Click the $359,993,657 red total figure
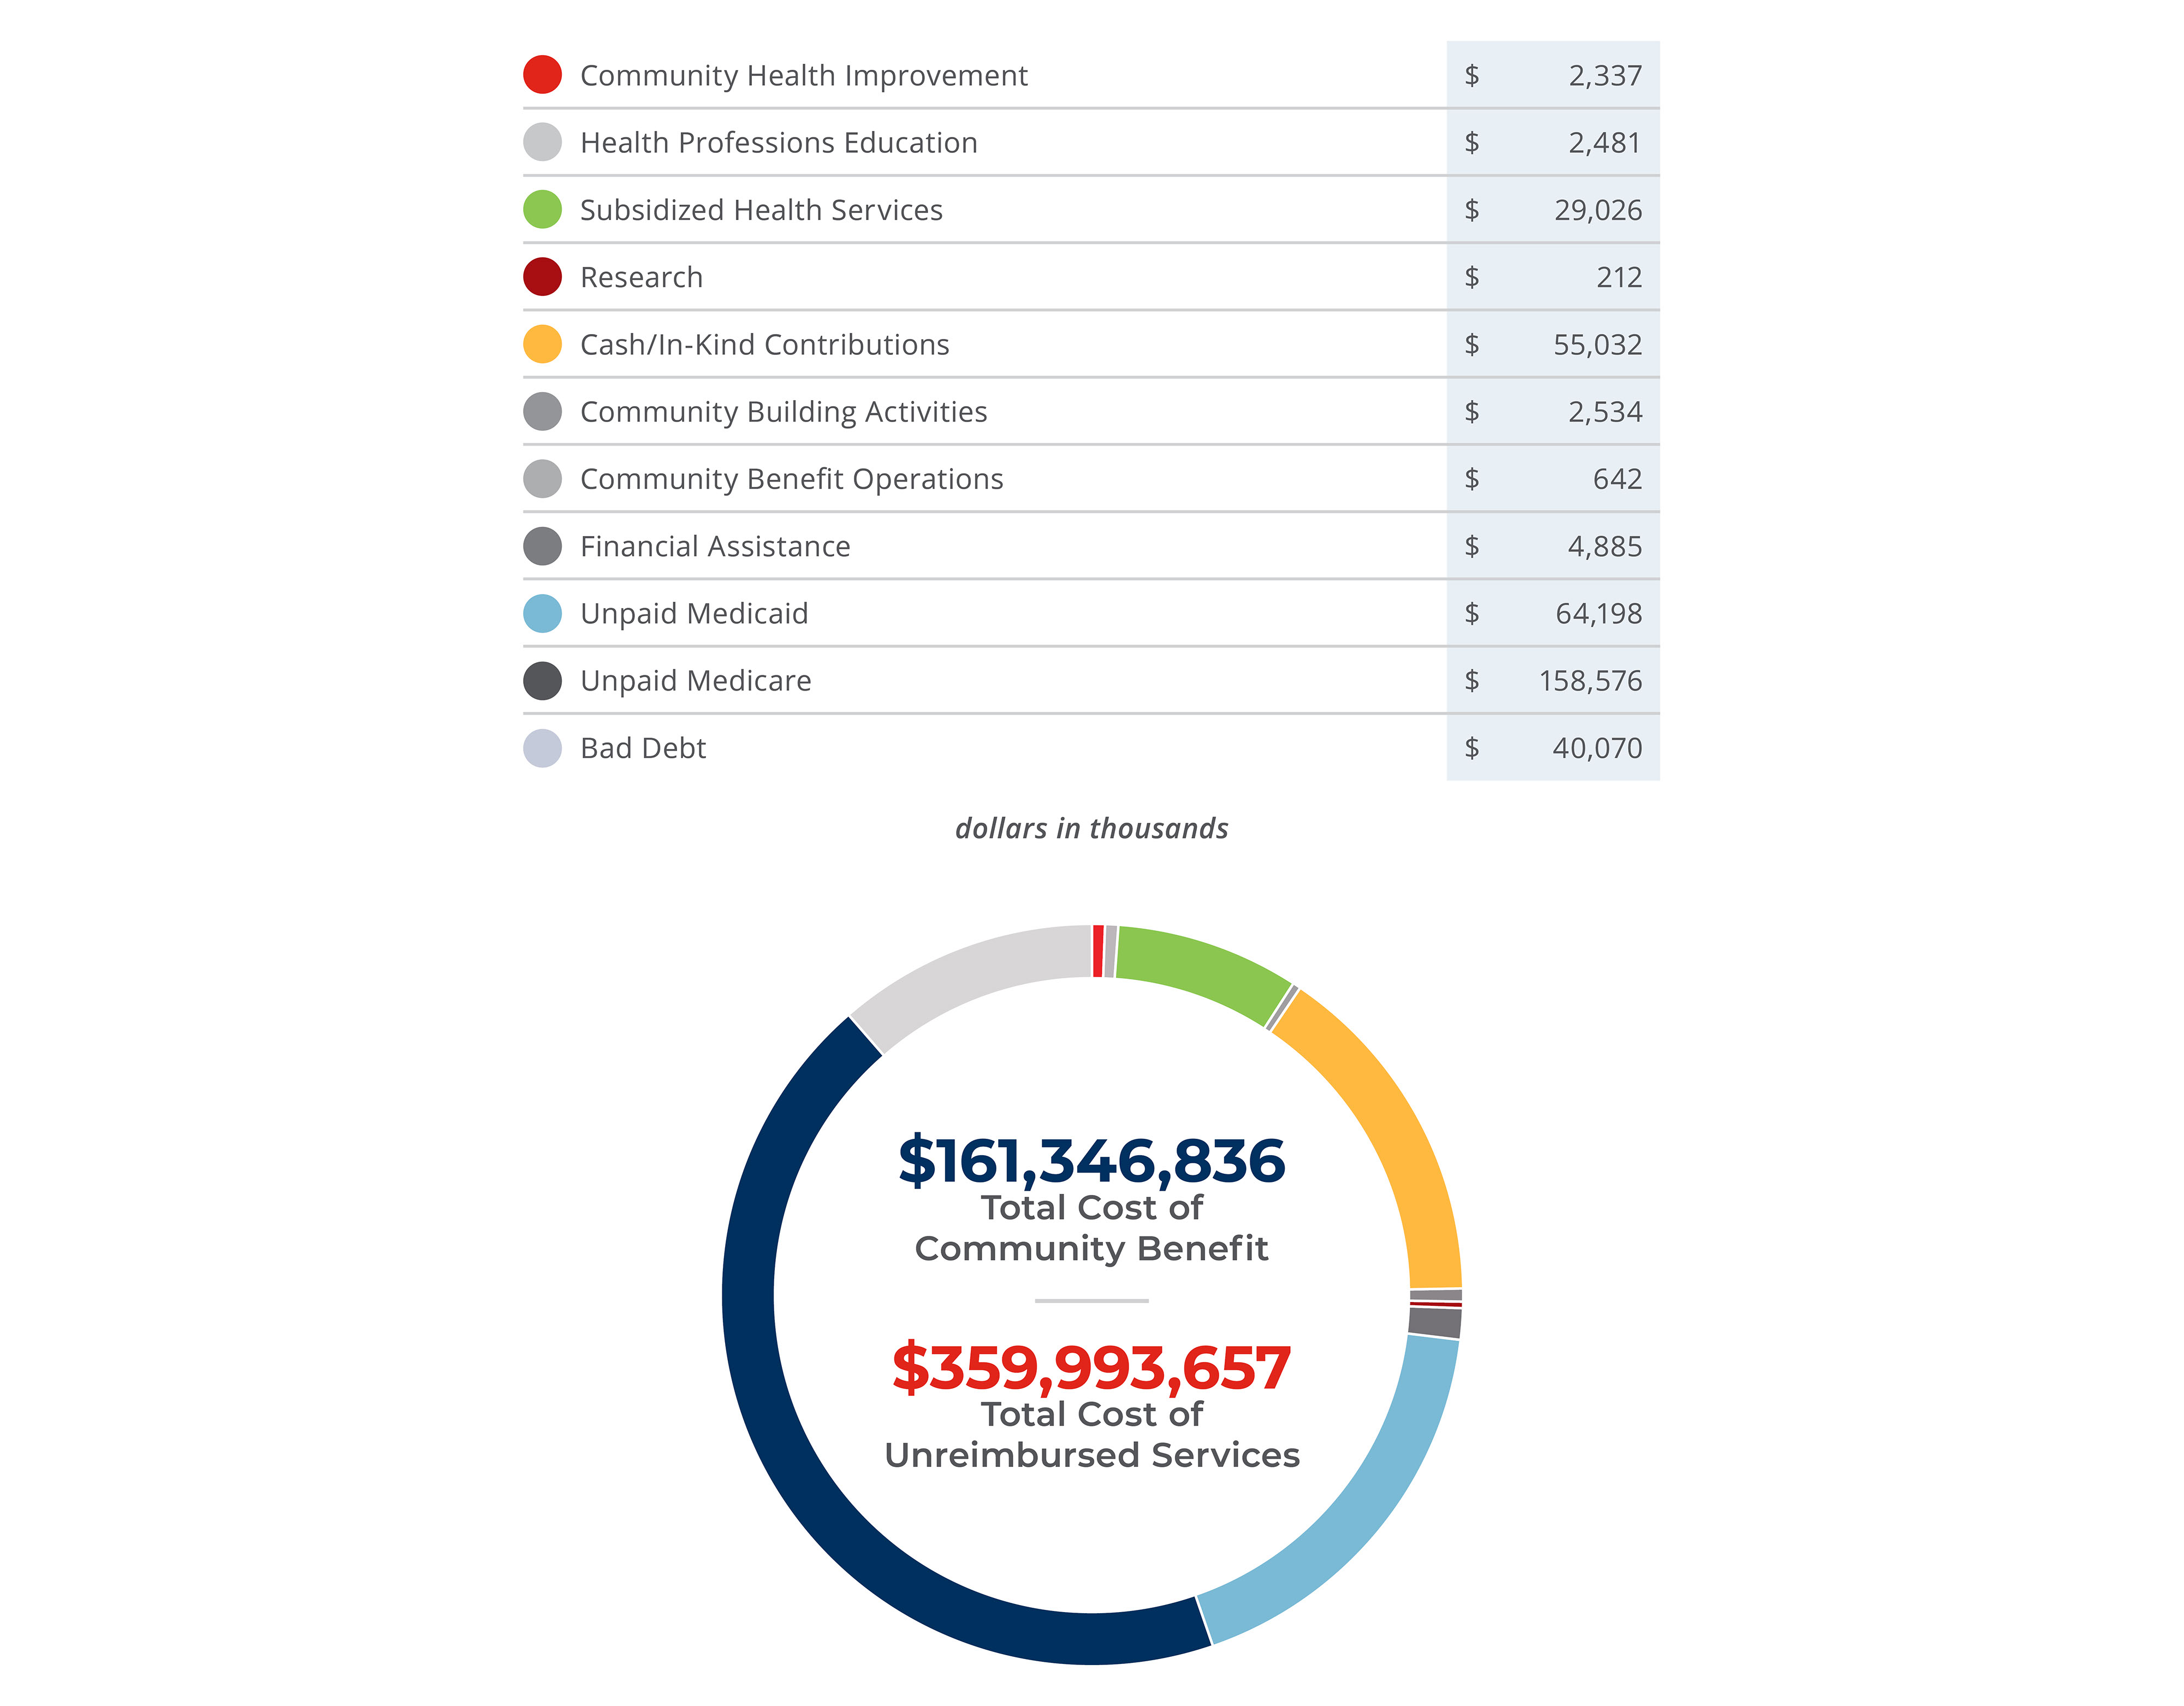The width and height of the screenshot is (2184, 1706). click(x=1091, y=1367)
